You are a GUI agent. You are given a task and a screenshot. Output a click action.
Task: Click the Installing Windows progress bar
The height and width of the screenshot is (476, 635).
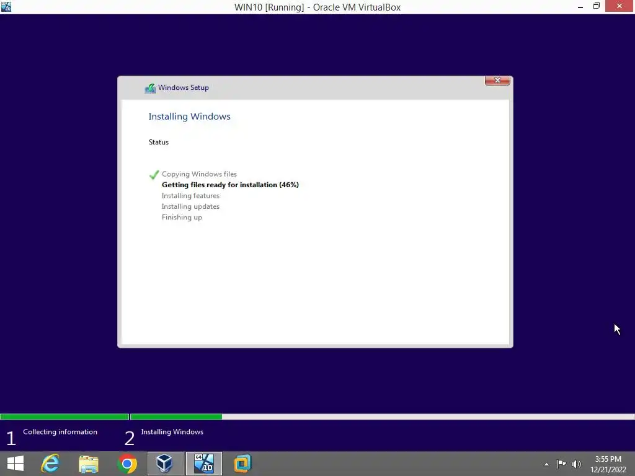pyautogui.click(x=382, y=416)
